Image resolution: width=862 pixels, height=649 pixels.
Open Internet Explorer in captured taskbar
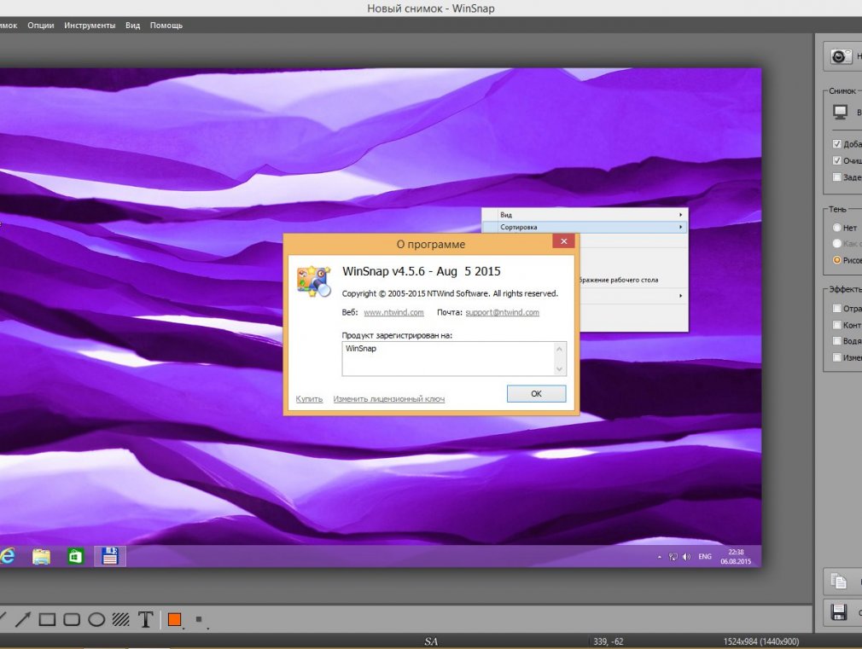click(x=7, y=556)
